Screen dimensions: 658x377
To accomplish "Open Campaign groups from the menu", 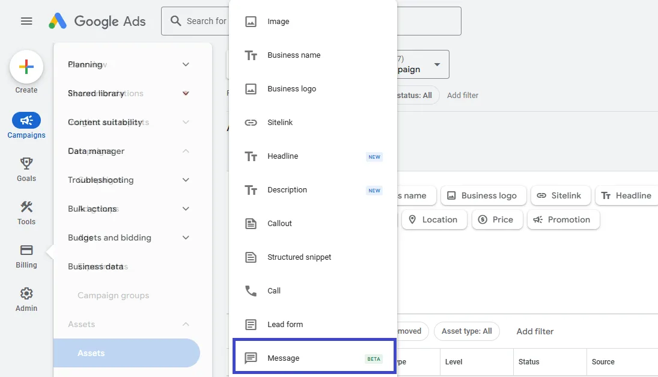I will (113, 295).
